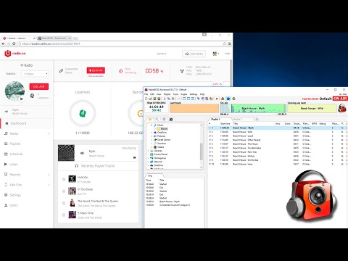
Task: Click the Settings gear icon in sidebar
Action: click(6, 195)
